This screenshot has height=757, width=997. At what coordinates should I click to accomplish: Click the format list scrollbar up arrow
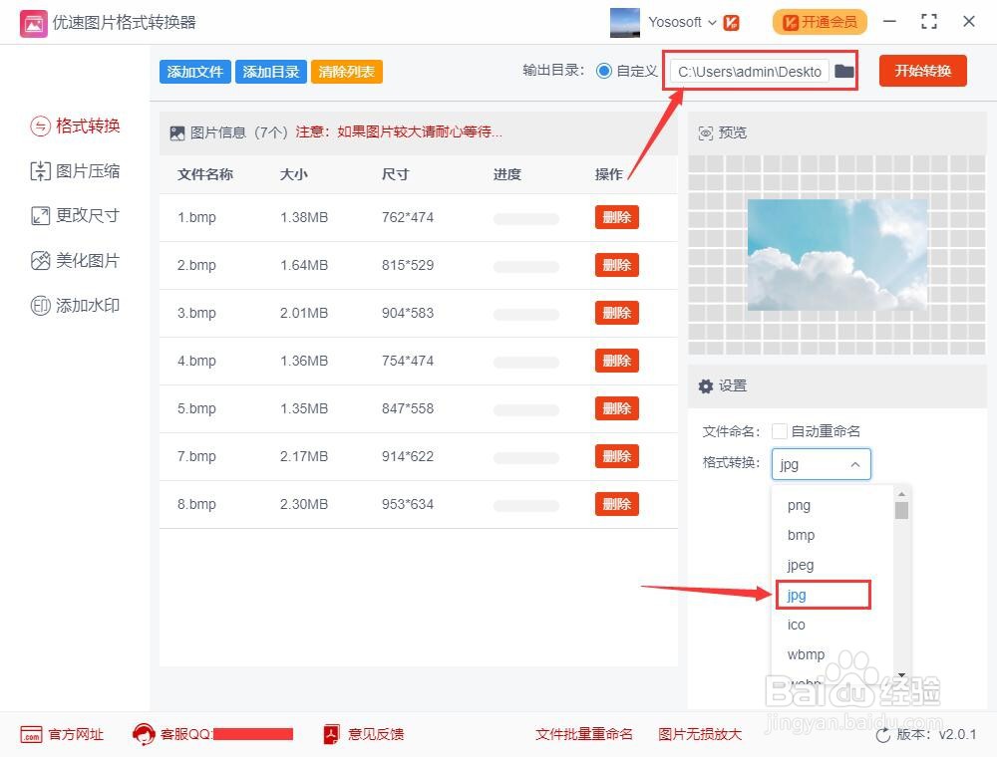point(901,494)
